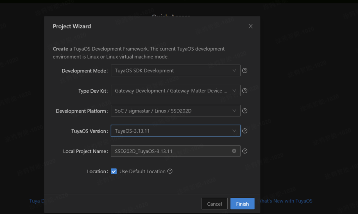Open the What's New with TuyaOS link
Screen dimensions: 358x214
click(286, 201)
